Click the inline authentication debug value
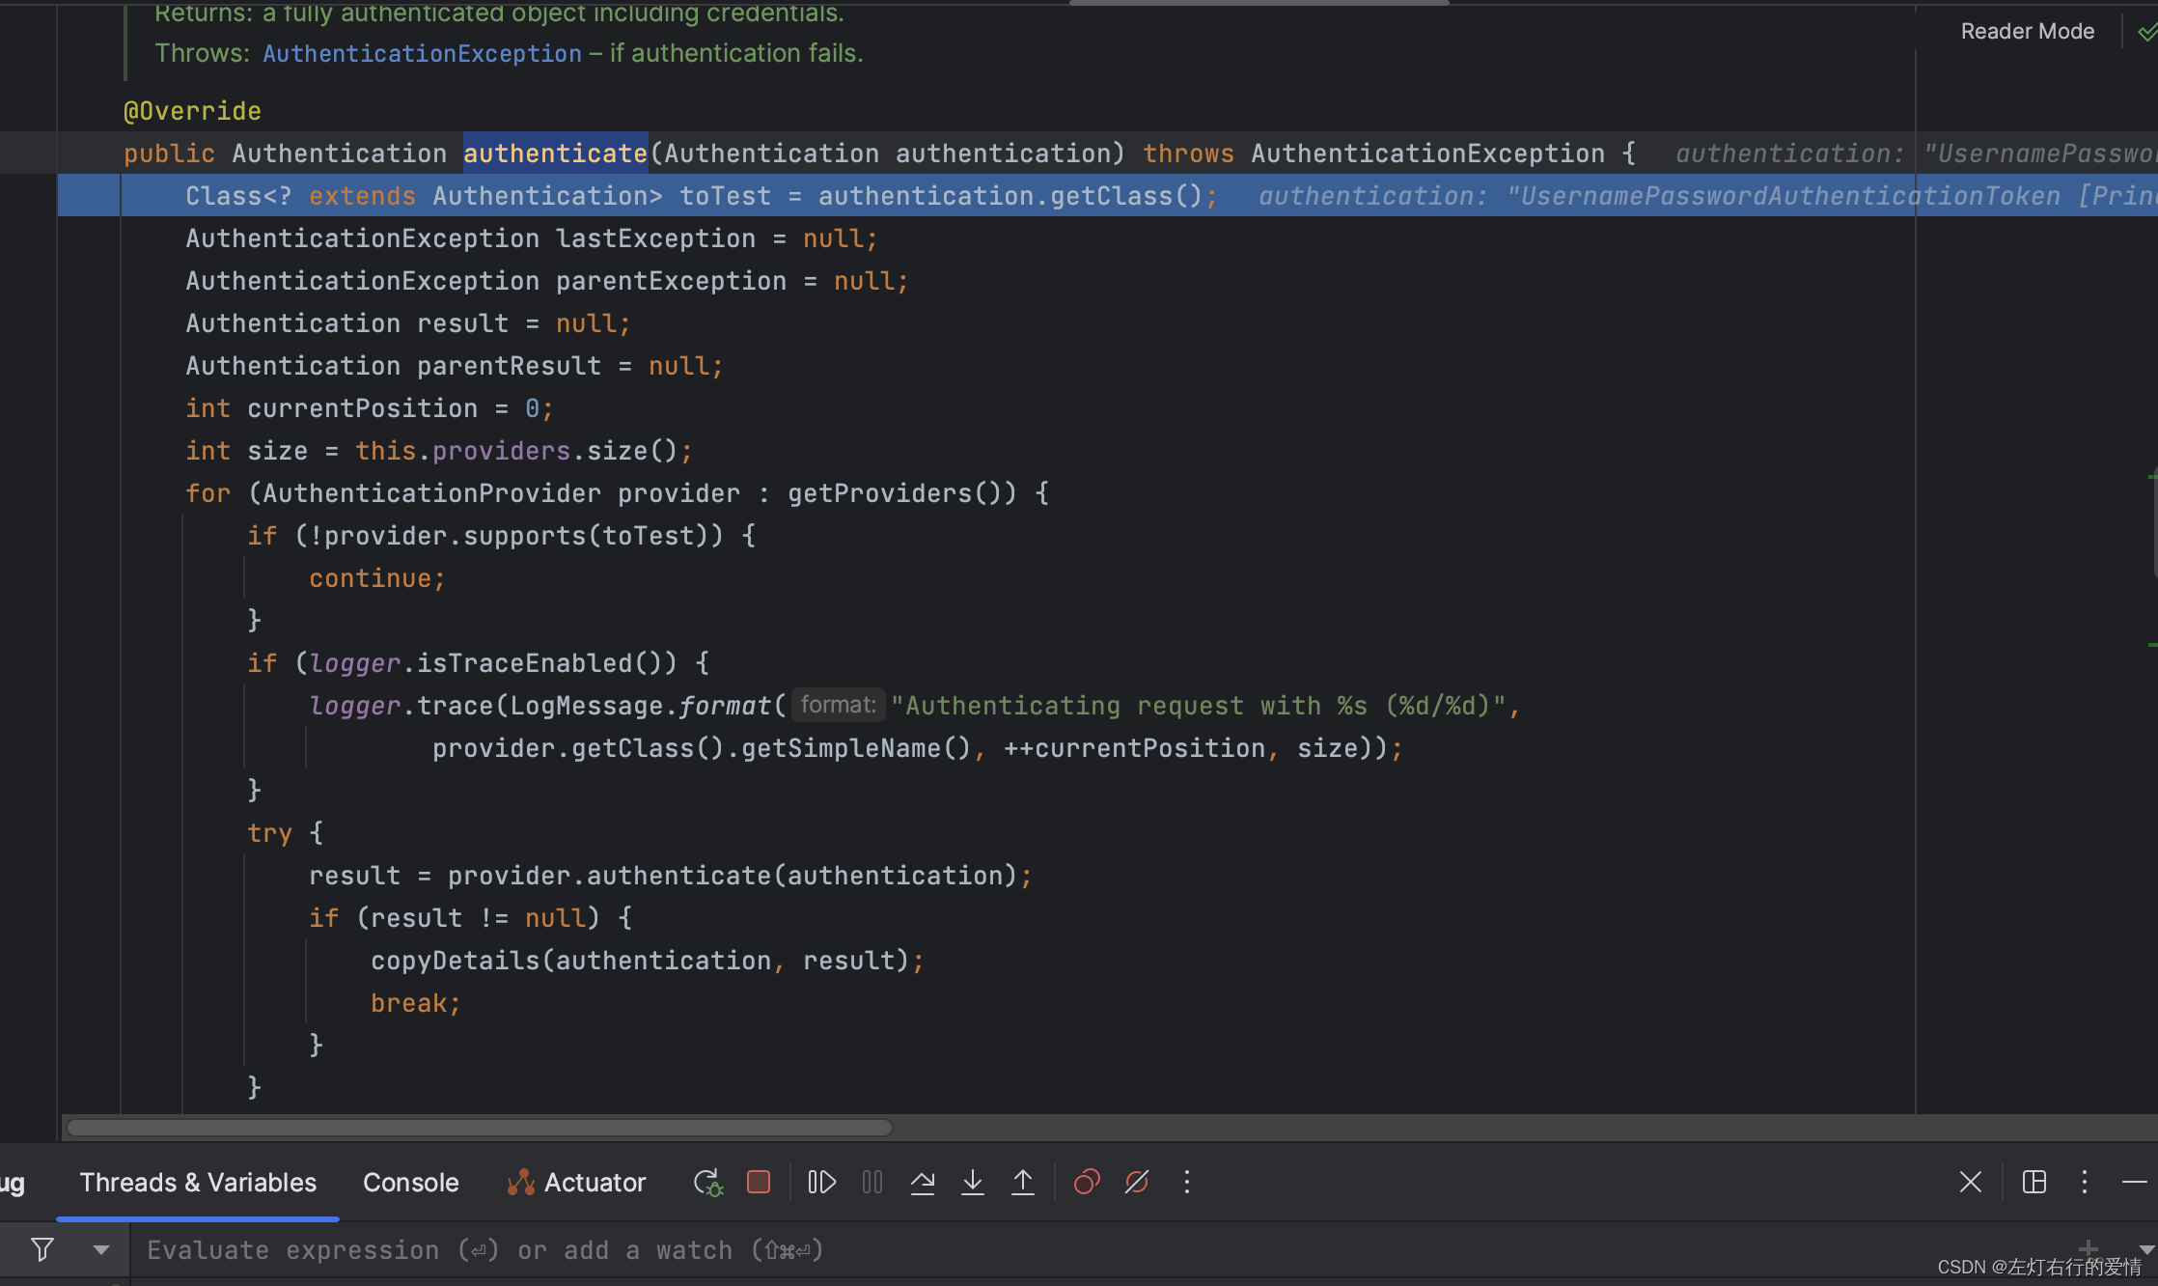Image resolution: width=2158 pixels, height=1286 pixels. click(x=1706, y=196)
